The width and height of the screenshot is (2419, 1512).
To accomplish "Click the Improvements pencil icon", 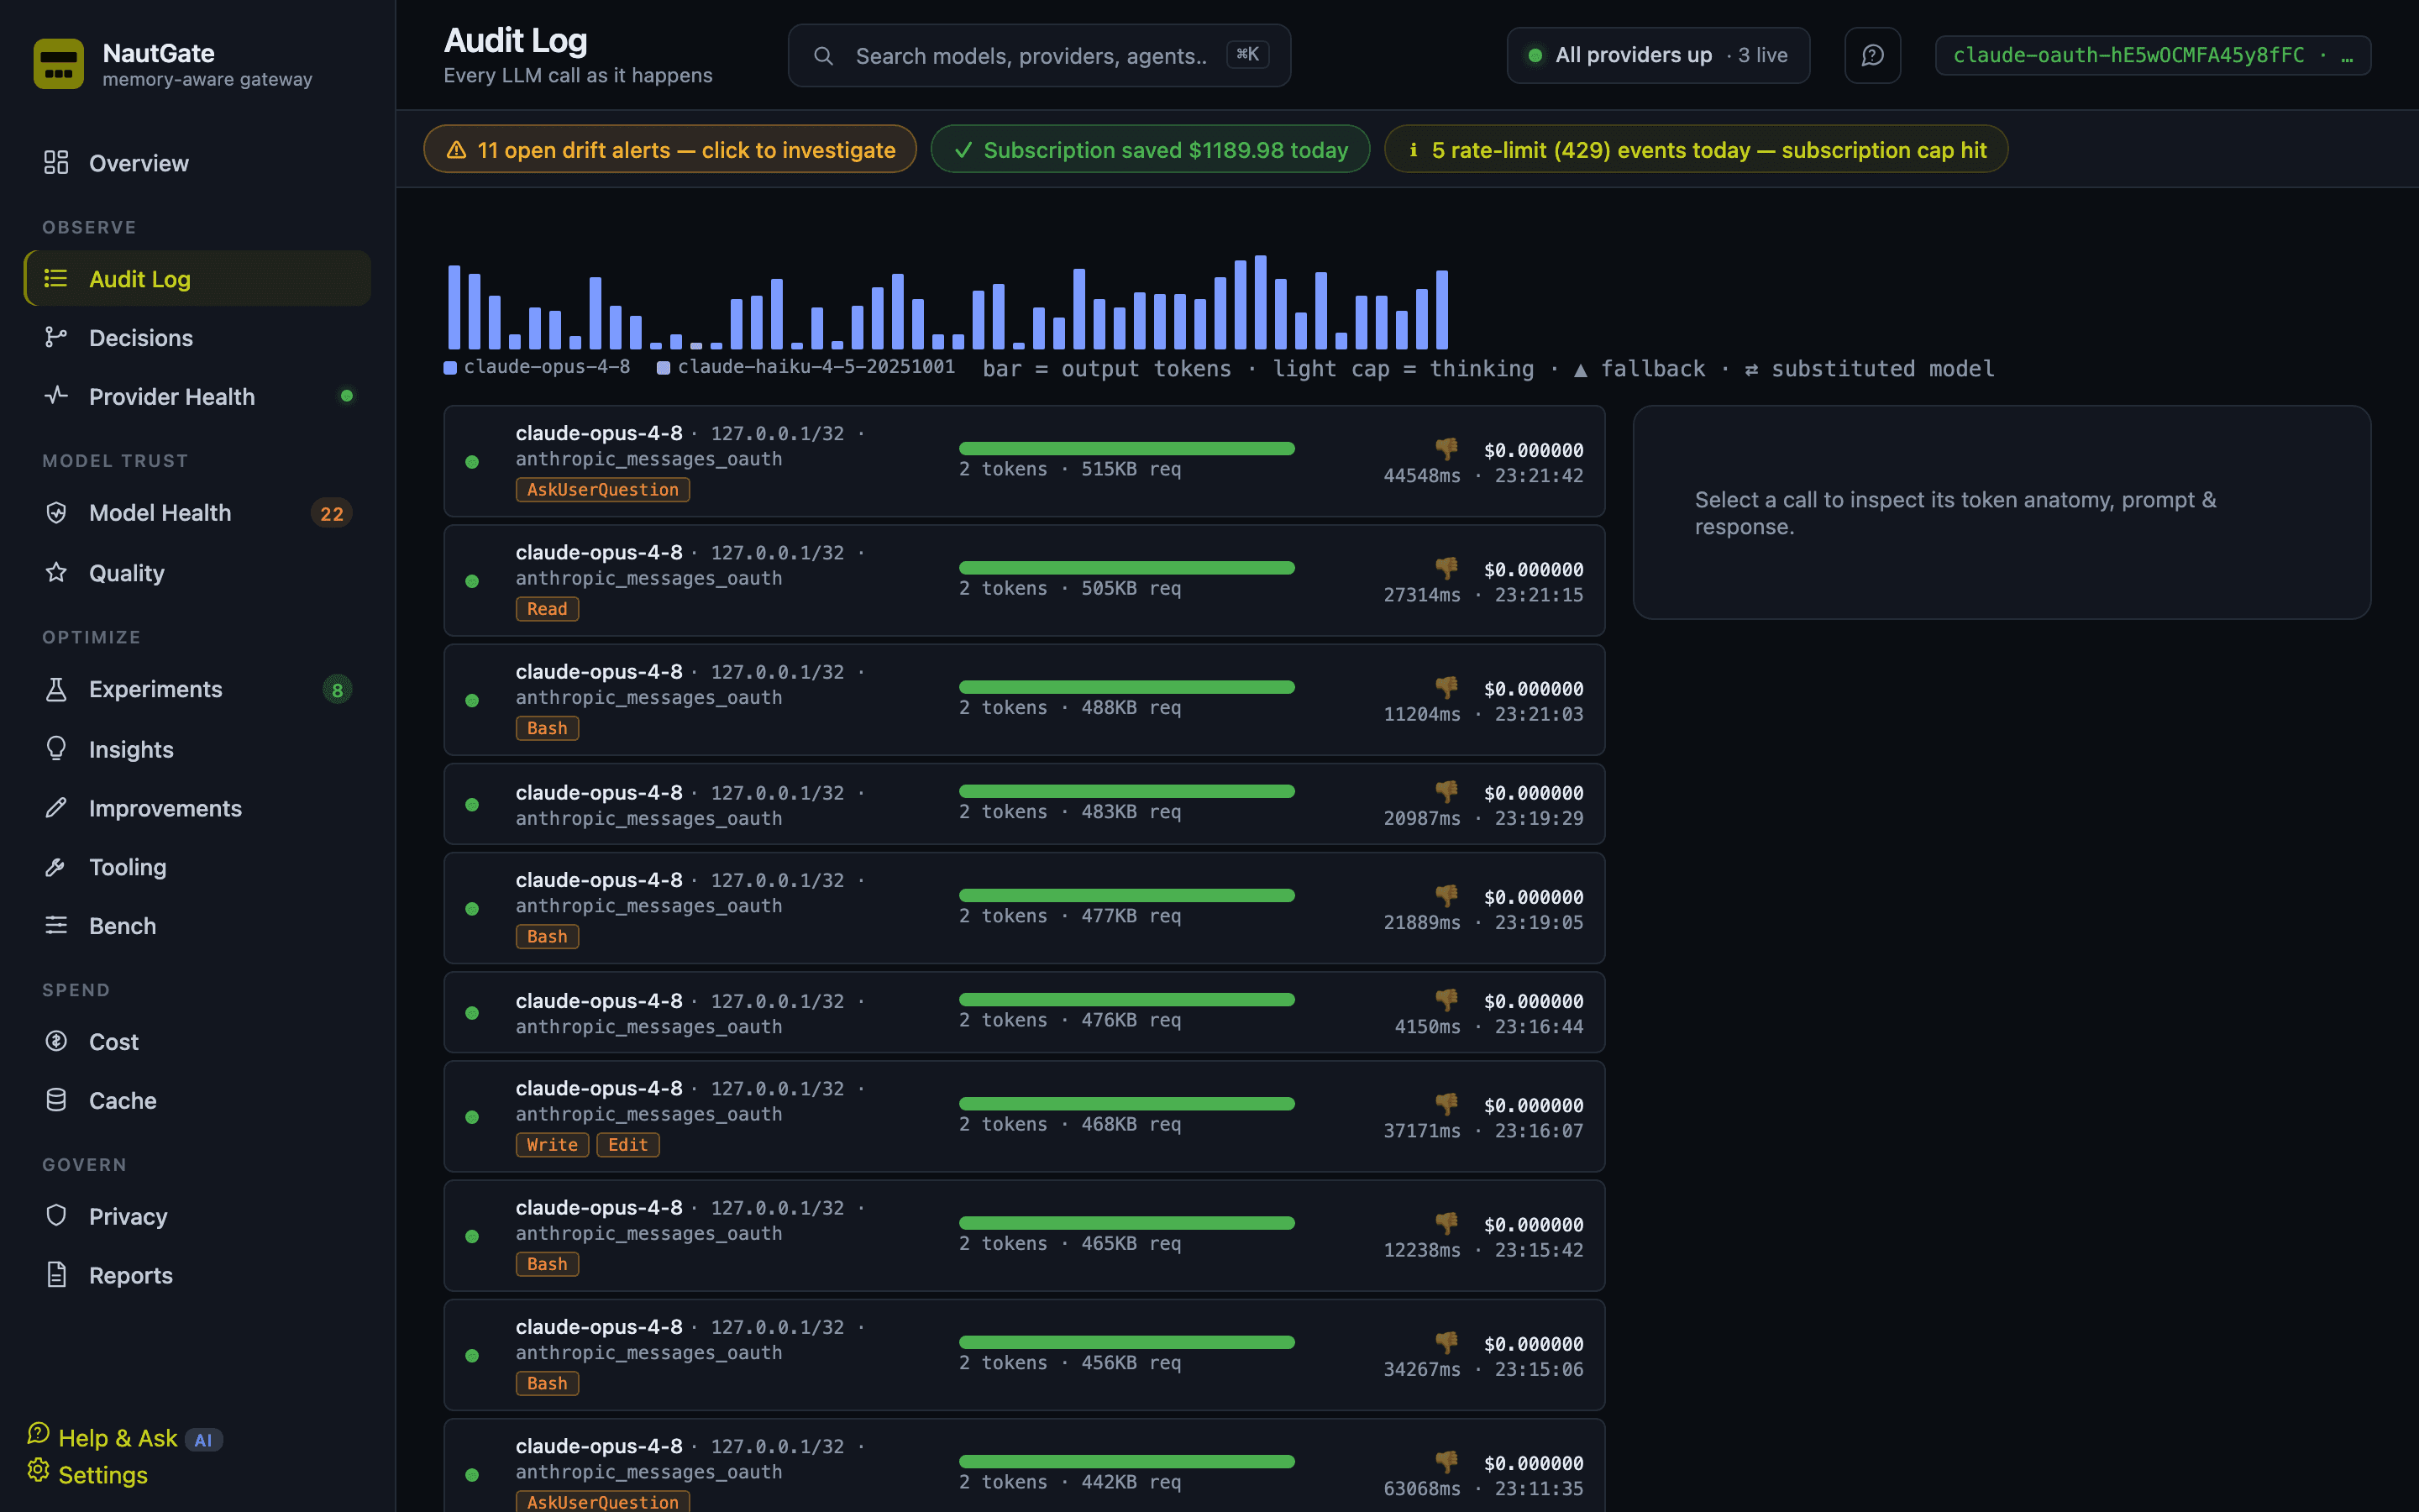I will pyautogui.click(x=56, y=808).
